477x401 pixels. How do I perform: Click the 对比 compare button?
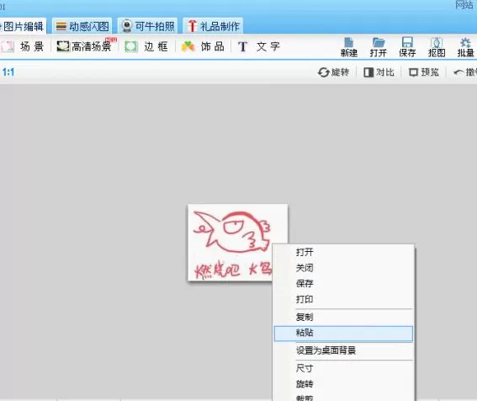tap(379, 72)
